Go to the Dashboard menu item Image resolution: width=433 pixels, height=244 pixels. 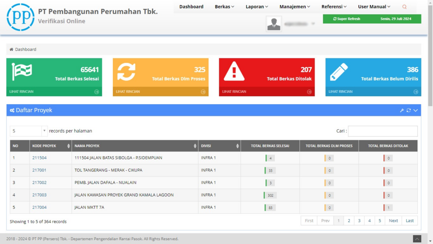click(191, 7)
